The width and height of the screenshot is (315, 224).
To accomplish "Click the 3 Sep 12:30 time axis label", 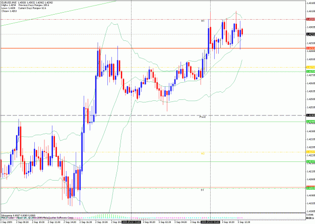I will (x=243, y=222).
